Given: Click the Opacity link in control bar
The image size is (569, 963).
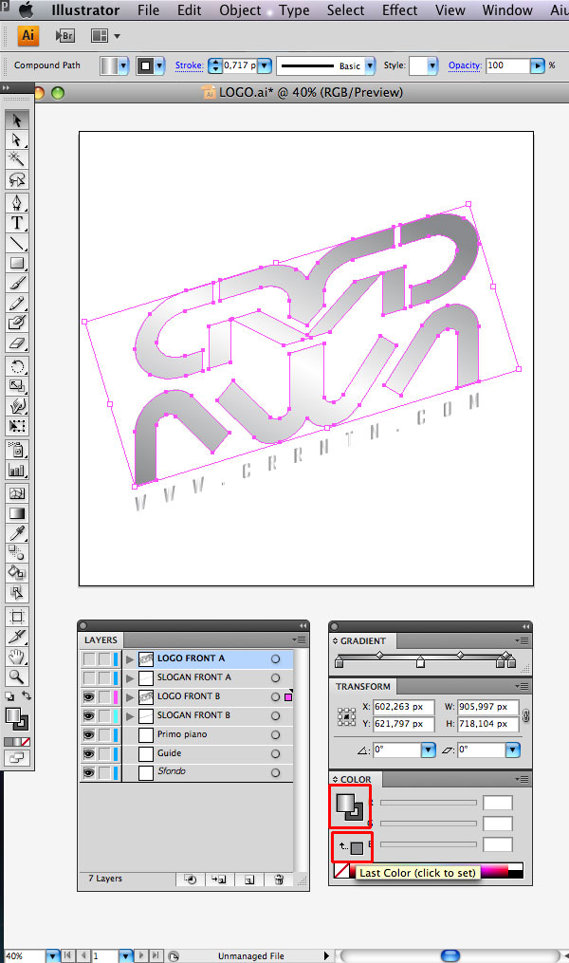Looking at the screenshot, I should pos(465,65).
